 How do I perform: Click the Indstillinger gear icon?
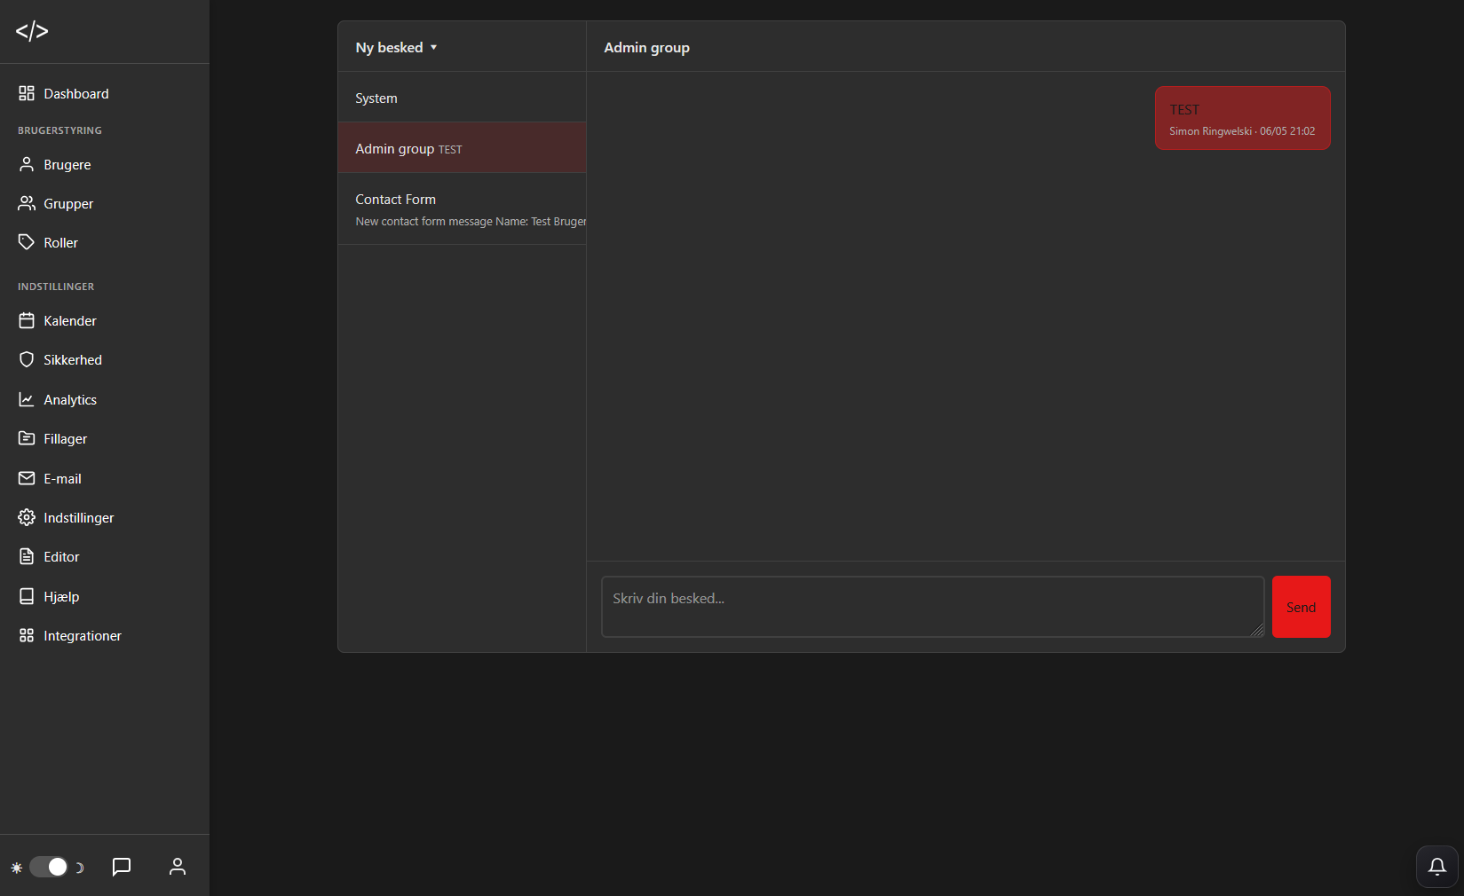click(x=27, y=517)
